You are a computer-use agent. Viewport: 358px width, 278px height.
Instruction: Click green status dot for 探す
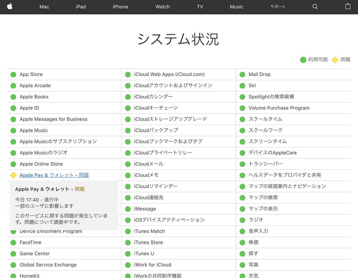[242, 254]
